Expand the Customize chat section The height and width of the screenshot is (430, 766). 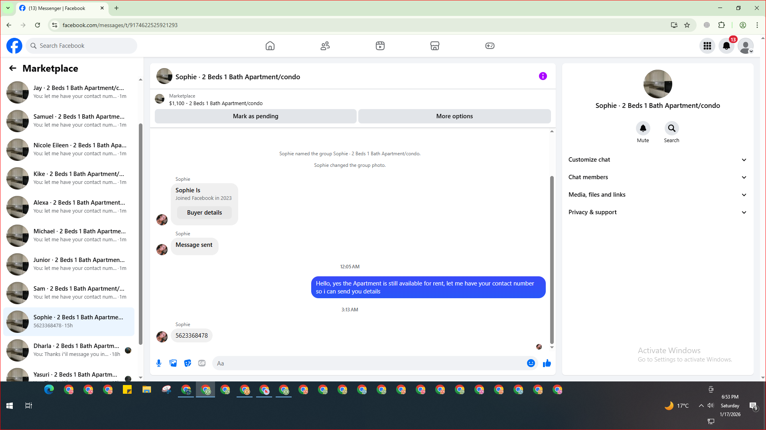click(657, 160)
